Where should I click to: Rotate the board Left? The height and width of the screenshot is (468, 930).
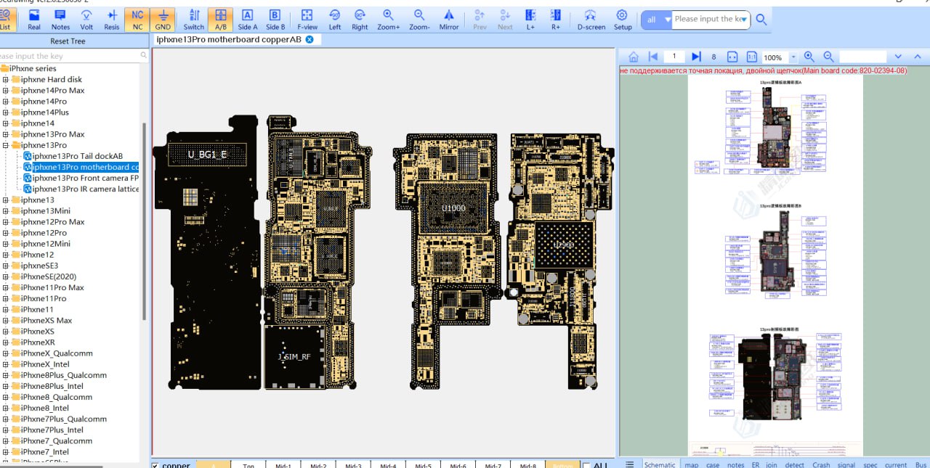tap(335, 20)
